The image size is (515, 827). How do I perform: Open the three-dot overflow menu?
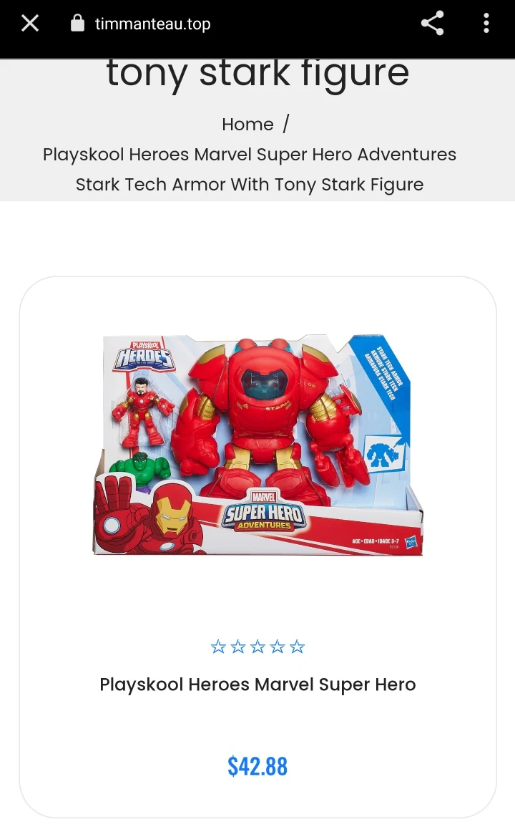pos(486,23)
